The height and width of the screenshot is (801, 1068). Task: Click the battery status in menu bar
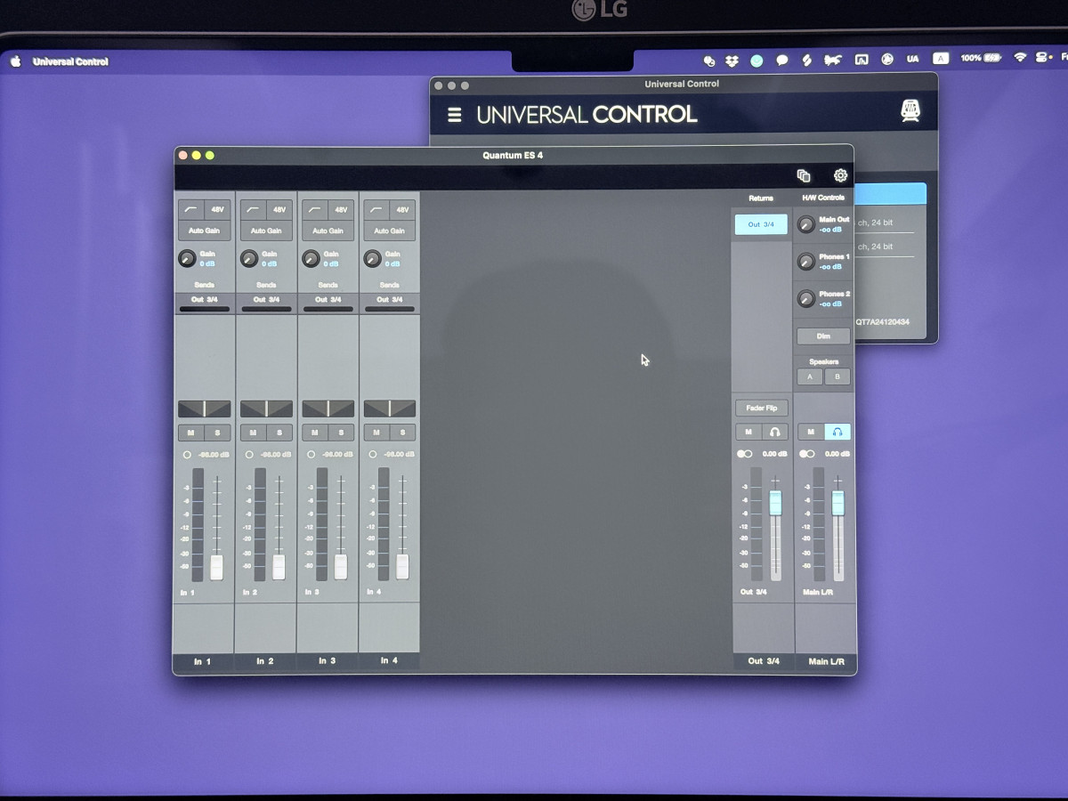[x=981, y=58]
